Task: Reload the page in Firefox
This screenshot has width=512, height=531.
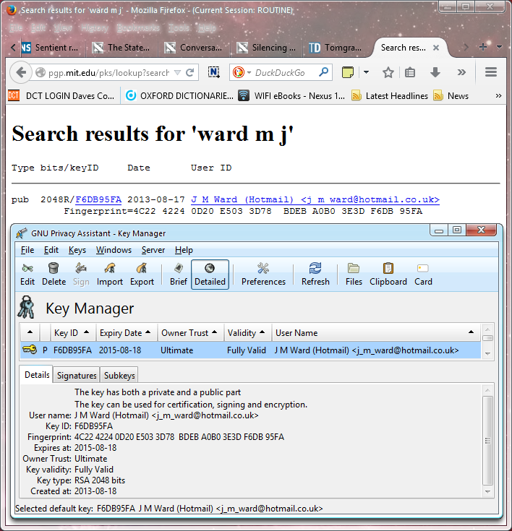Action: tap(190, 72)
